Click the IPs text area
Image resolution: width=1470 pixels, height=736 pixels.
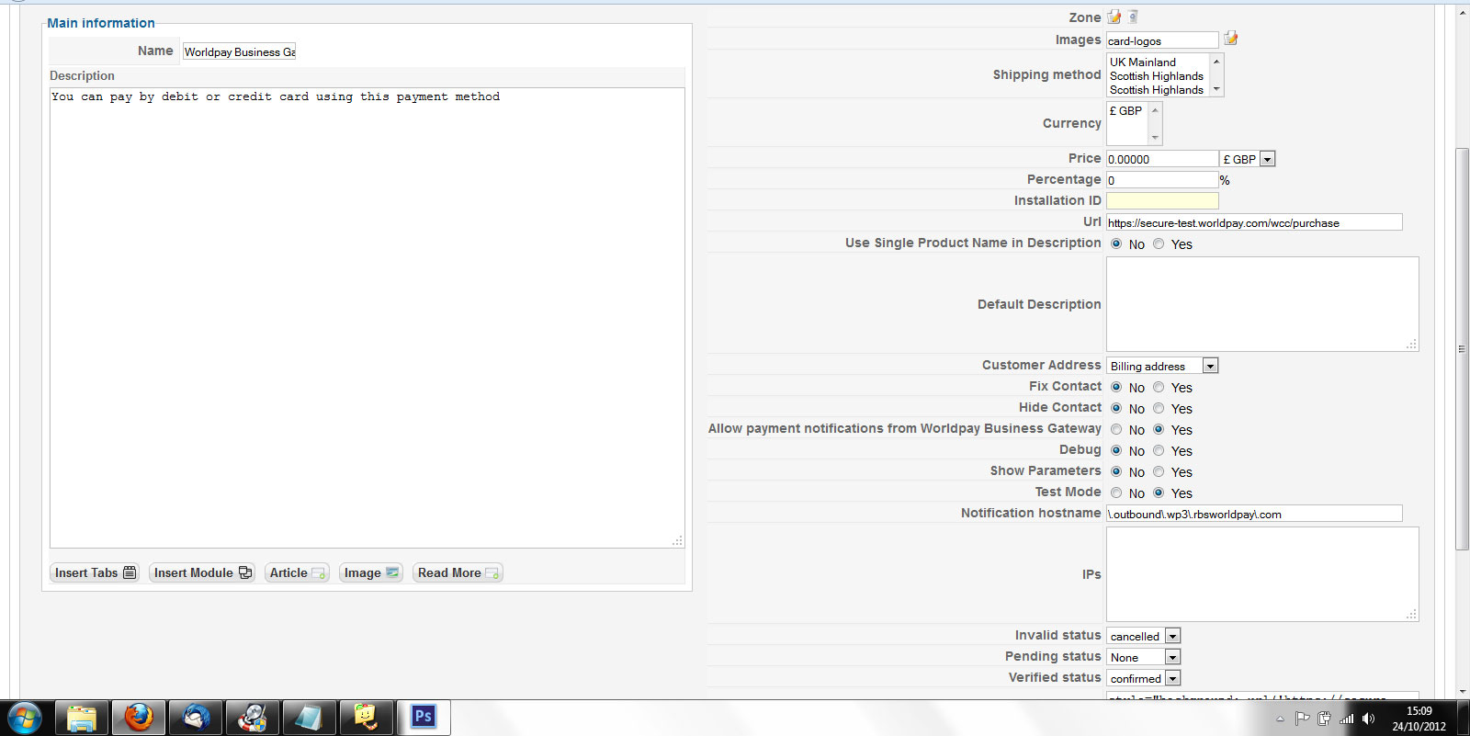tap(1262, 574)
